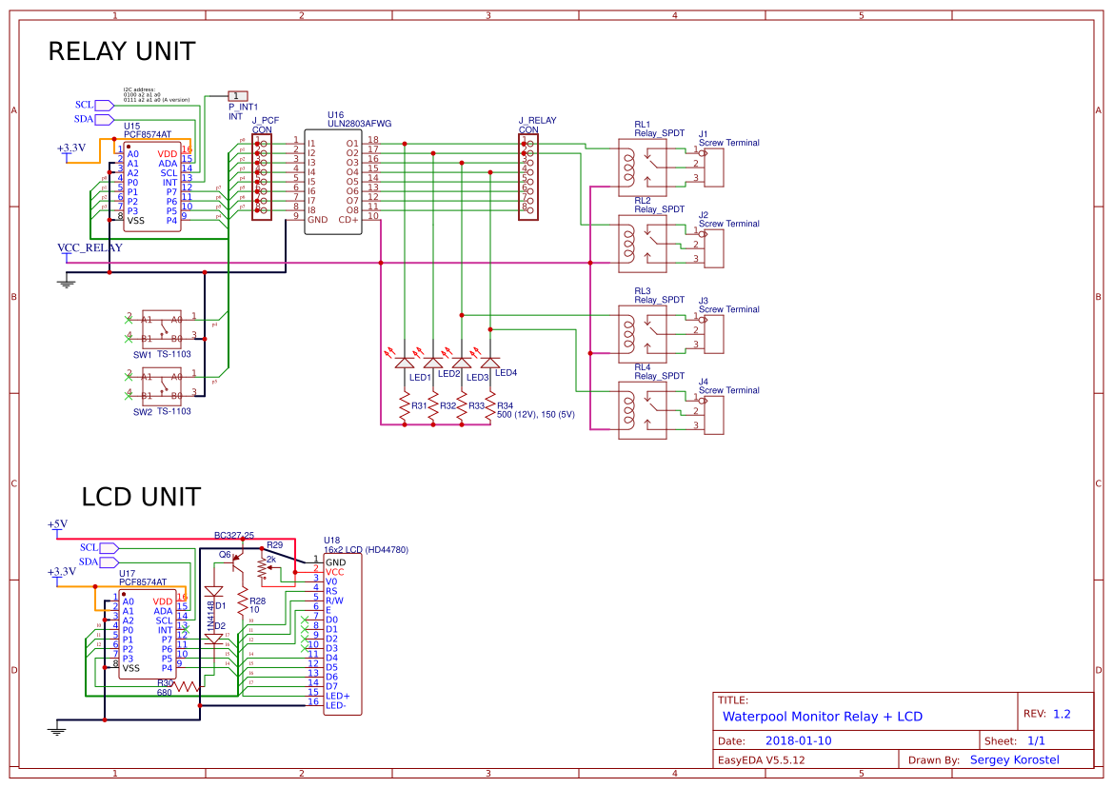Click the LED1 diode symbol
Viewport: 1113px width, 788px height.
click(407, 362)
